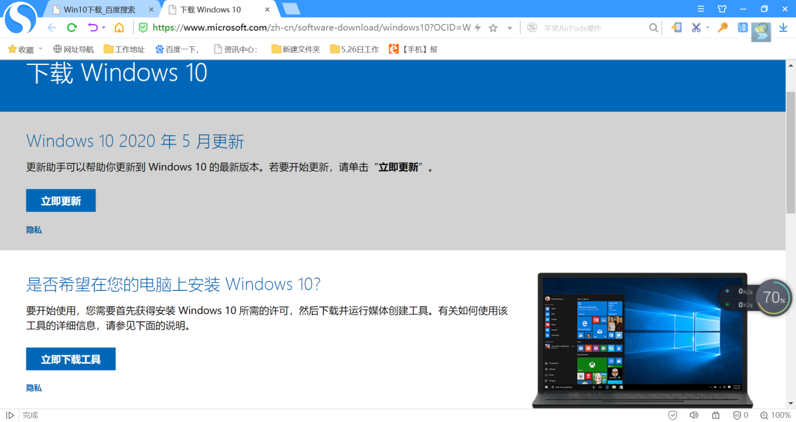This screenshot has width=796, height=422.
Task: Reload page with green refresh icon
Action: click(x=72, y=28)
